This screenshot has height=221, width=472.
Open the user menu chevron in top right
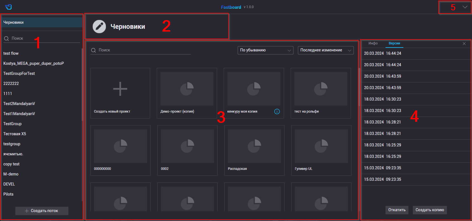pos(465,7)
